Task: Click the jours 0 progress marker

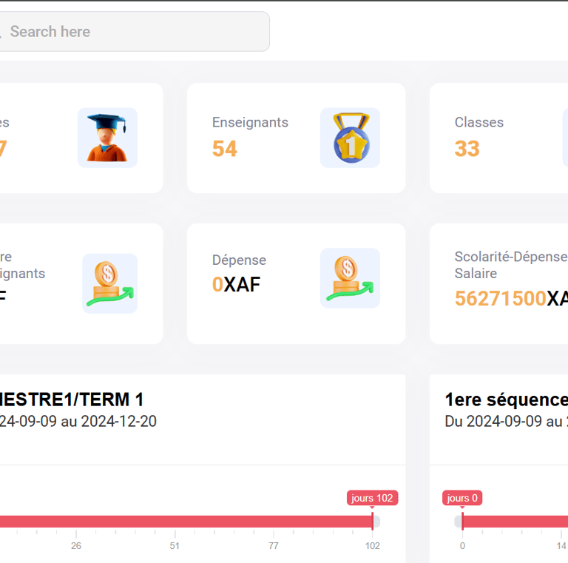Action: point(461,498)
